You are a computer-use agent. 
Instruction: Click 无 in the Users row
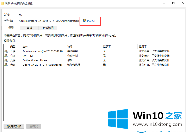tap(104, 65)
